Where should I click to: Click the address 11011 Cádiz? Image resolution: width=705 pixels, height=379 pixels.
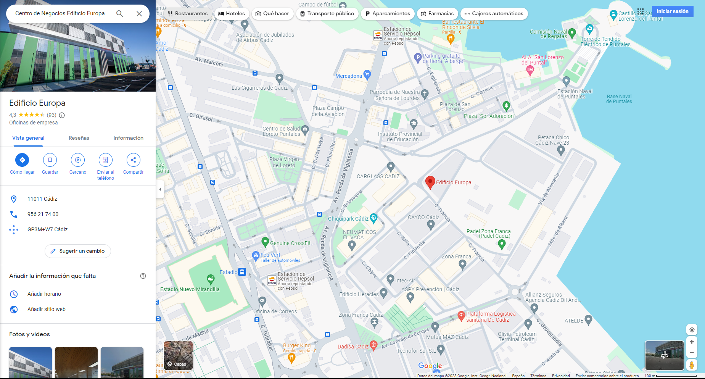click(x=78, y=199)
